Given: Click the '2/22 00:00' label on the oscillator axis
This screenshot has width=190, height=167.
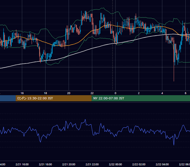Looking at the screenshot, I should pos(115,164).
